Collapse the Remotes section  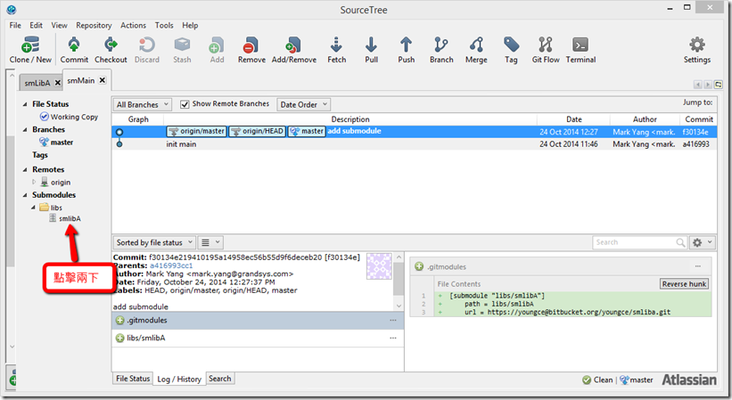(x=25, y=169)
